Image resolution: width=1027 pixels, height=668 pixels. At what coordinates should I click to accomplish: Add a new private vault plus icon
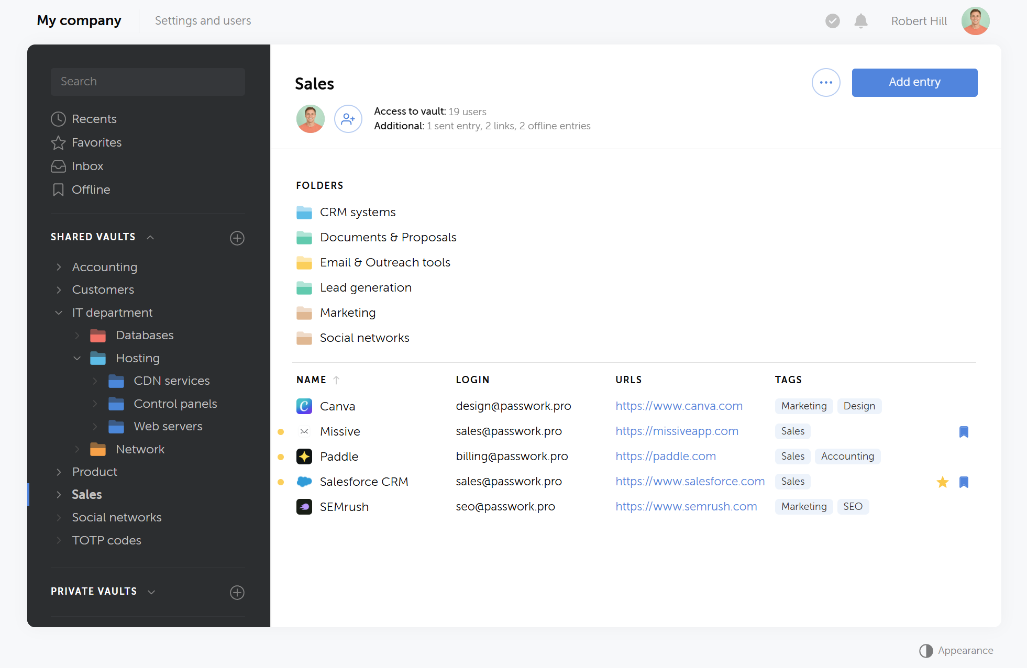pyautogui.click(x=237, y=592)
